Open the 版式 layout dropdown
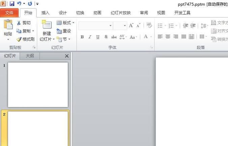The height and width of the screenshot is (146, 228). point(65,23)
